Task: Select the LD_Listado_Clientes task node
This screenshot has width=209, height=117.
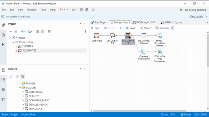Action: (144, 39)
